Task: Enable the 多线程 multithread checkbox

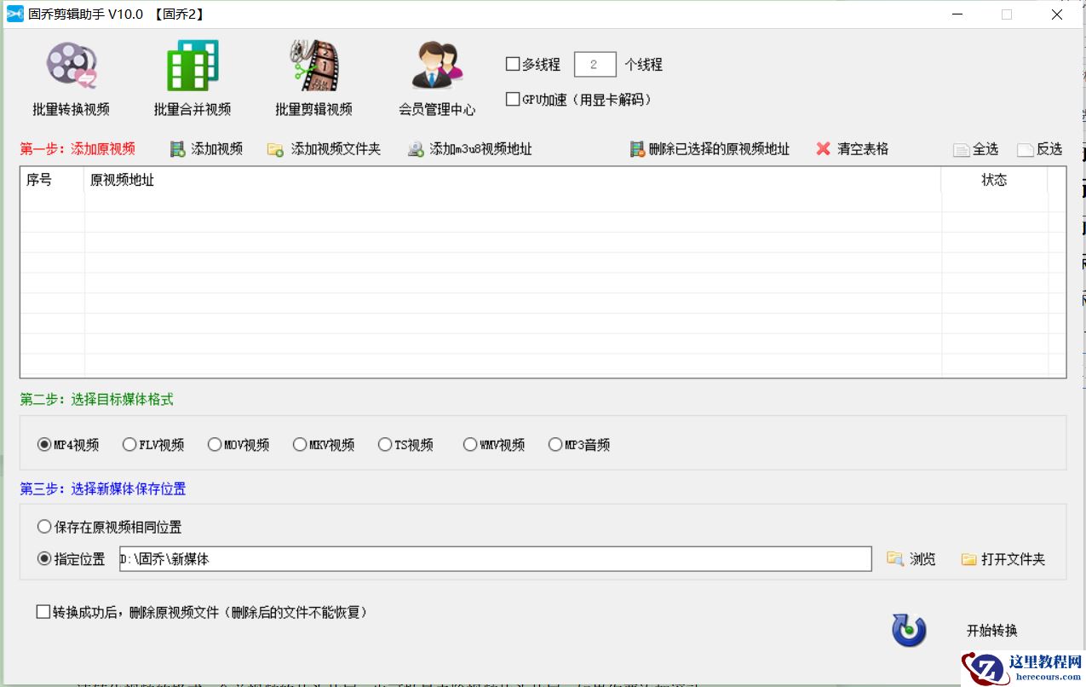Action: click(x=511, y=63)
